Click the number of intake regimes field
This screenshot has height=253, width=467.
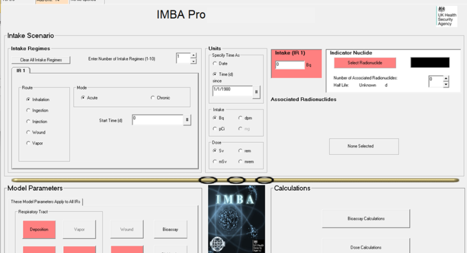183,58
